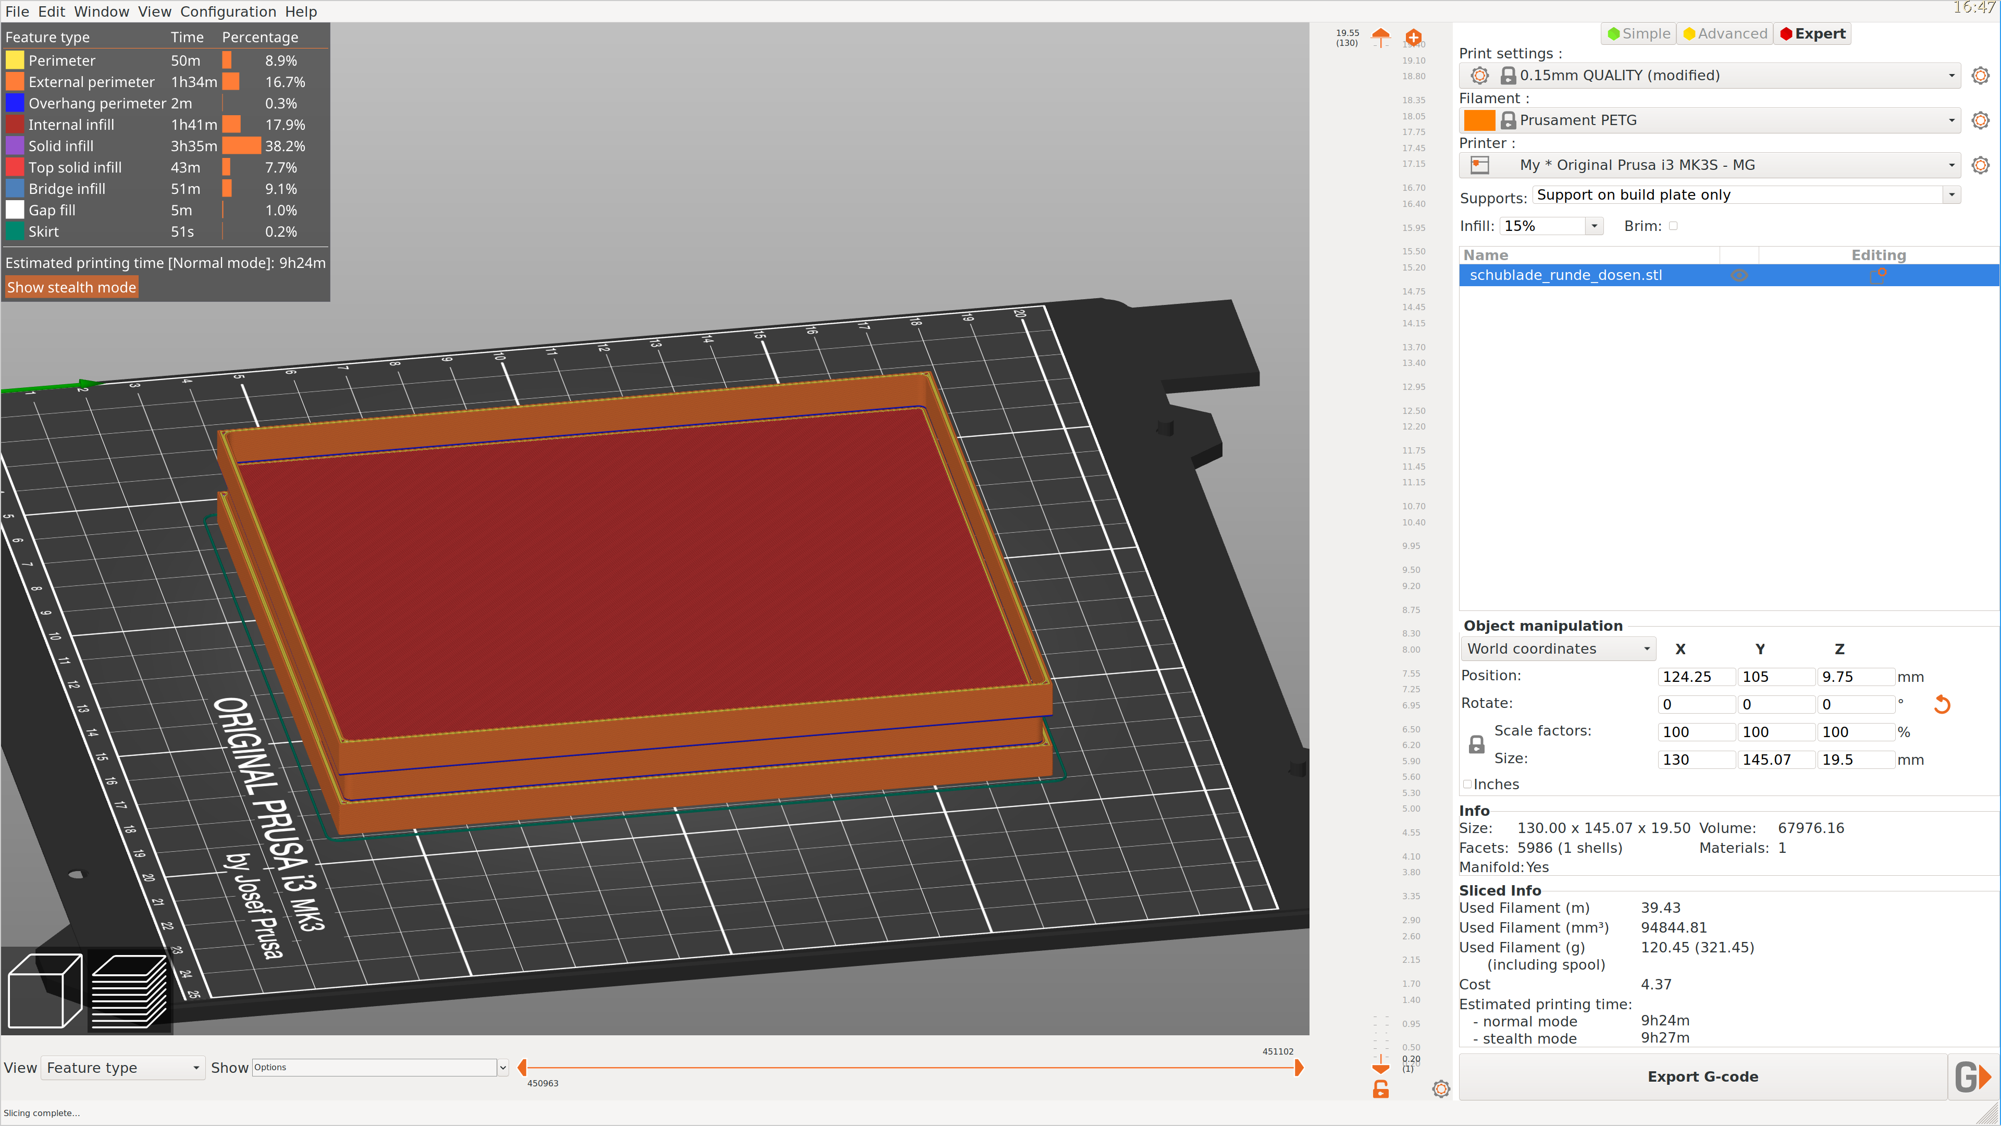
Task: Click the Rotate Z input field
Action: click(1856, 705)
